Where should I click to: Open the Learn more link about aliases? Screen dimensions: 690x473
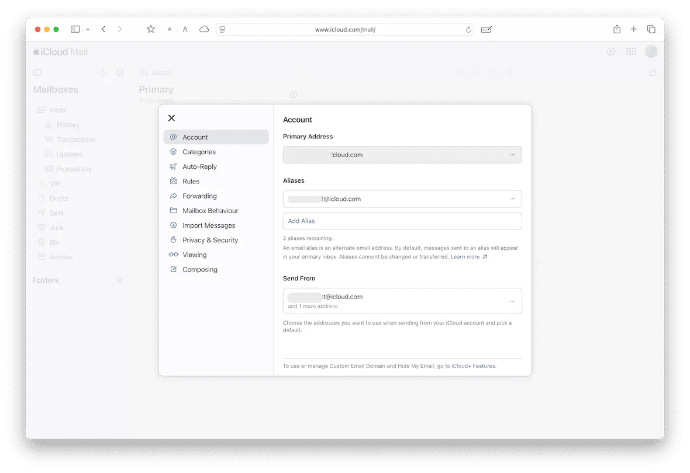(x=468, y=257)
